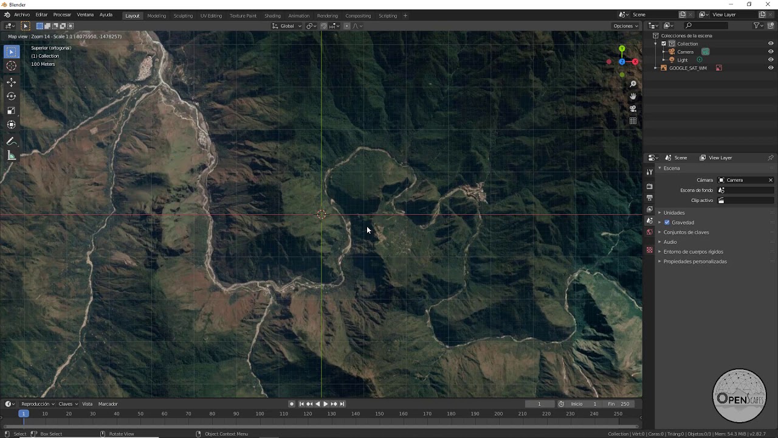Screen dimensions: 778x438
Task: Toggle proportional editing button
Action: coord(347,26)
